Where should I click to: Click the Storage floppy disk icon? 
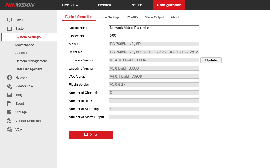point(9,112)
